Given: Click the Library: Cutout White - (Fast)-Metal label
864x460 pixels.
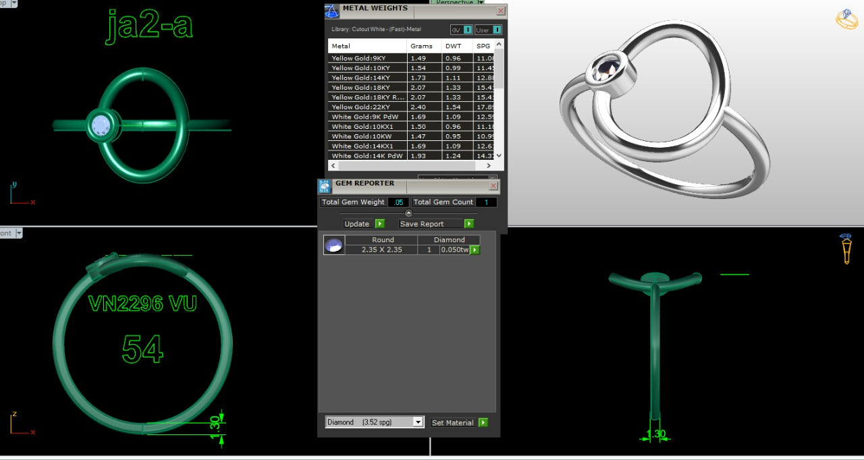Looking at the screenshot, I should point(377,30).
